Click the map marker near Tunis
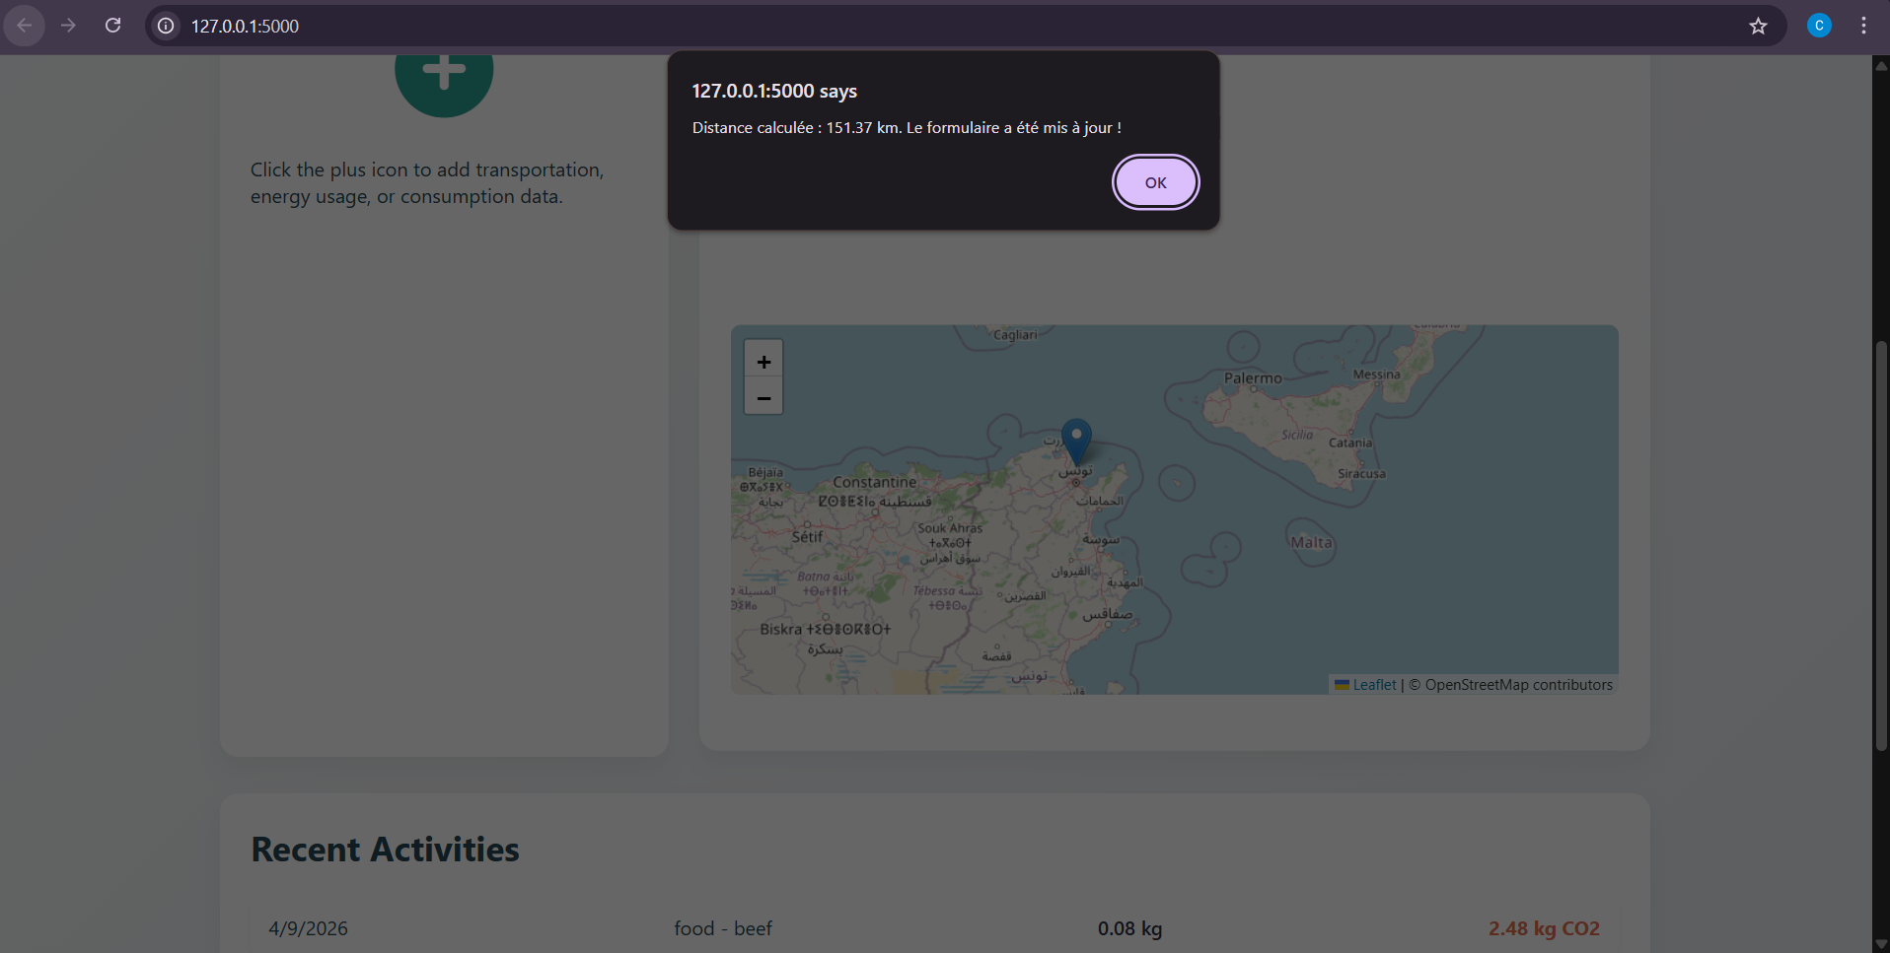The height and width of the screenshot is (953, 1890). 1076,441
